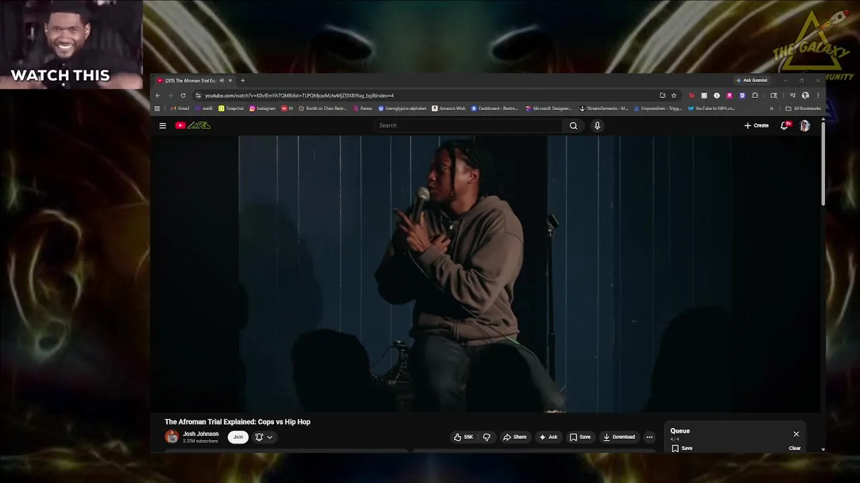Open Microsoft Designer bookmark
Viewport: 860px width, 483px height.
[549, 109]
